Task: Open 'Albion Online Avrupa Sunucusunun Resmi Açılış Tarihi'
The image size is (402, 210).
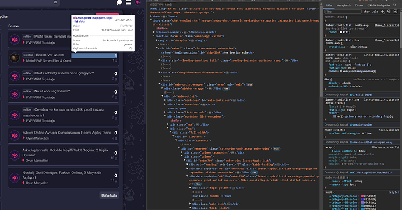Action: click(66, 133)
